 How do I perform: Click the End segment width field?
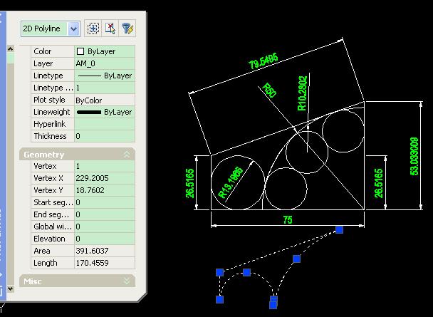105,214
